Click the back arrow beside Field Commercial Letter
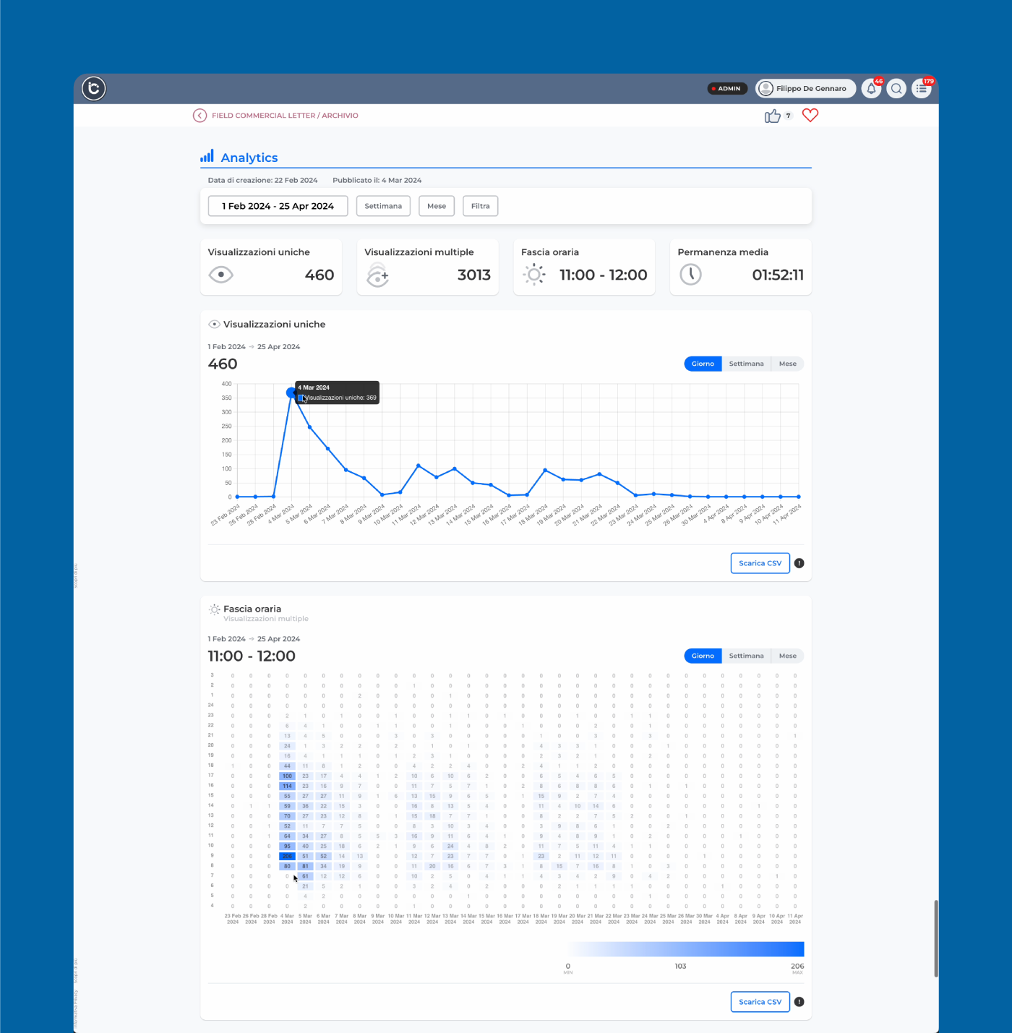Image resolution: width=1012 pixels, height=1033 pixels. tap(200, 116)
